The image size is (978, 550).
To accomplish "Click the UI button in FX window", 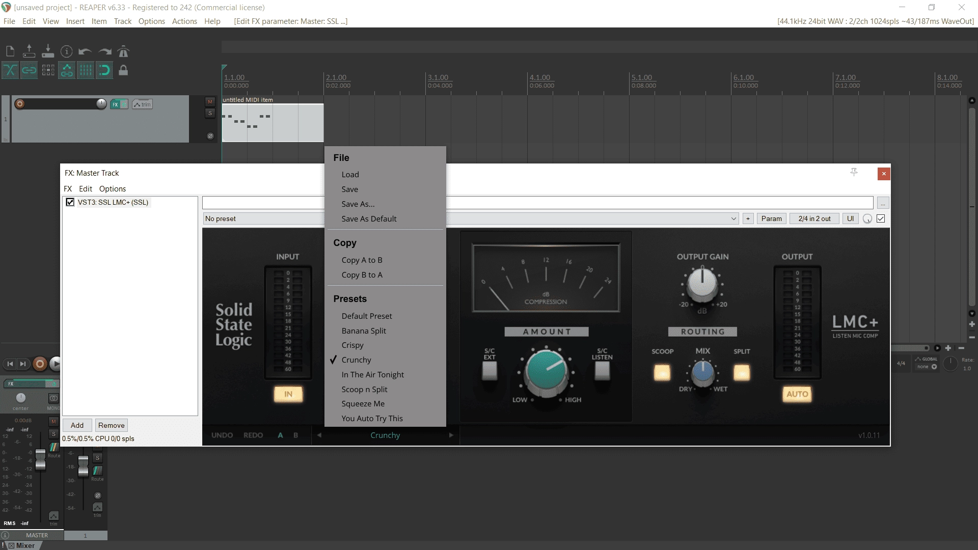I will point(850,218).
